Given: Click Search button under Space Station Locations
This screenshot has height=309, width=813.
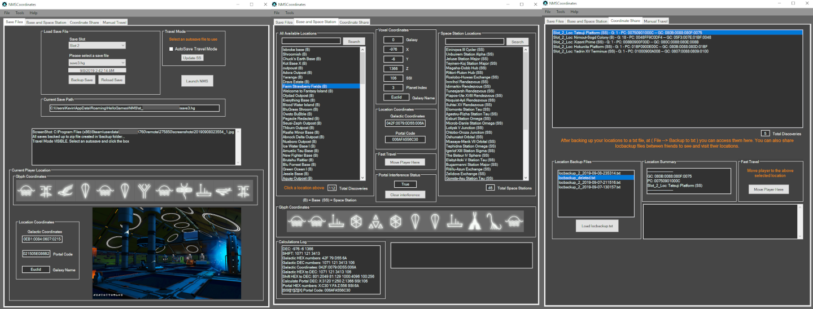Looking at the screenshot, I should (517, 42).
